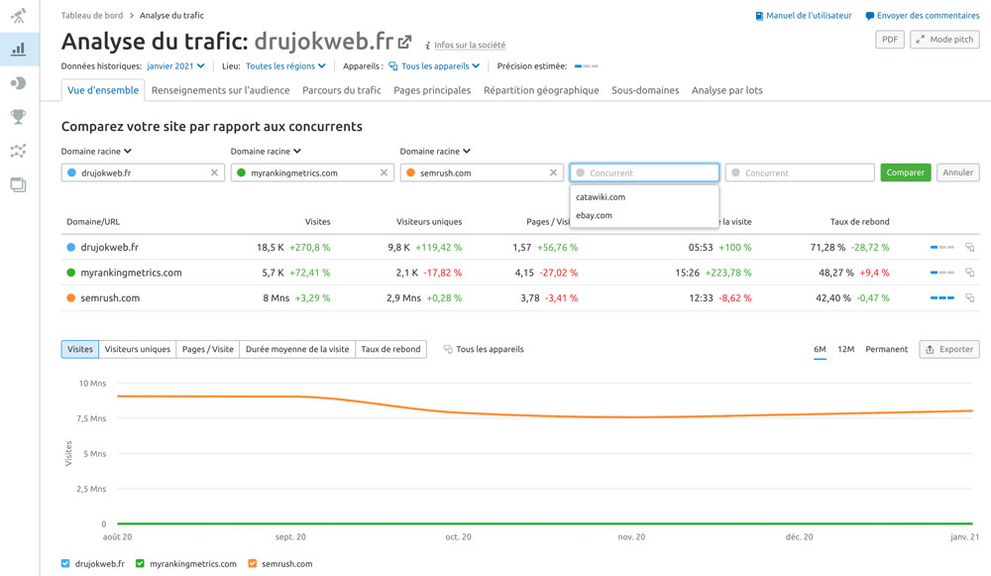Toggle myrankingmetrics.com checkbox in chart legend
Image resolution: width=991 pixels, height=576 pixels.
tap(141, 563)
